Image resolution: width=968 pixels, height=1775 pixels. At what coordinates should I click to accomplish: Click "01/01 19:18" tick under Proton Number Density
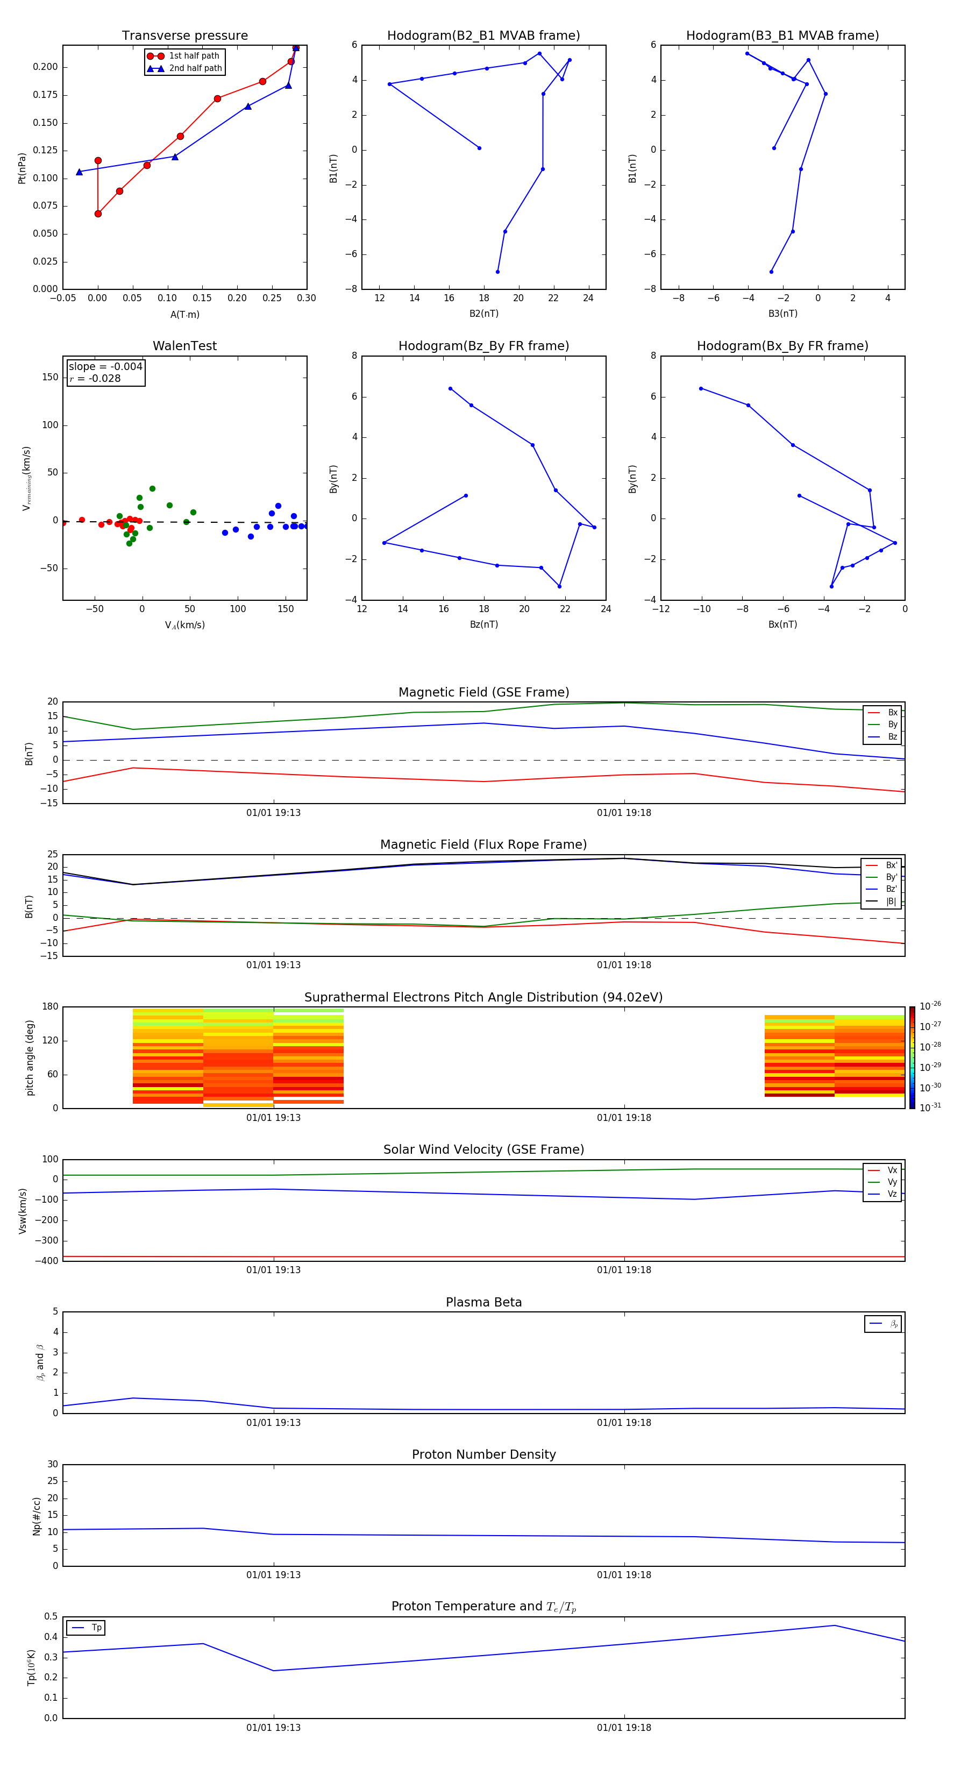pyautogui.click(x=624, y=1575)
